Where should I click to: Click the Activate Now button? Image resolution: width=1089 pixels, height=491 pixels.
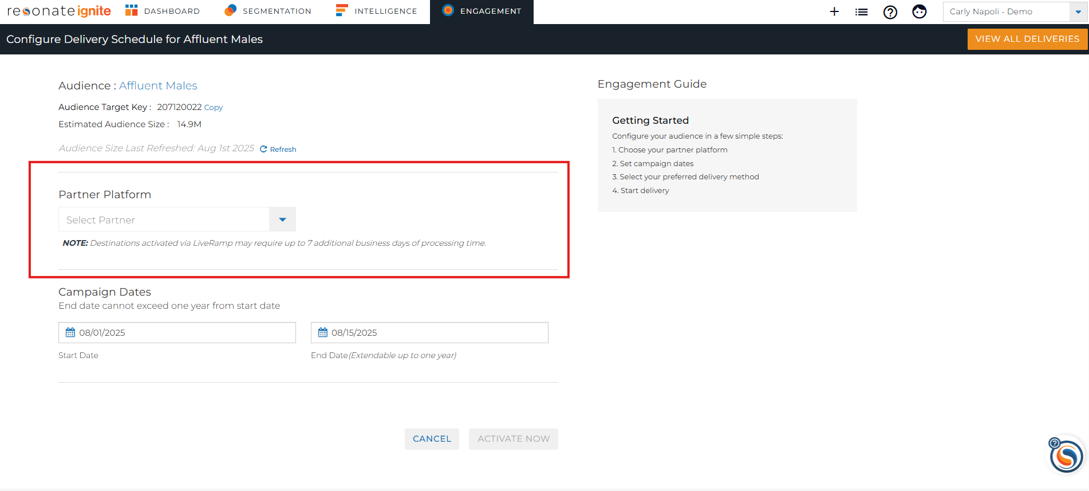click(514, 439)
